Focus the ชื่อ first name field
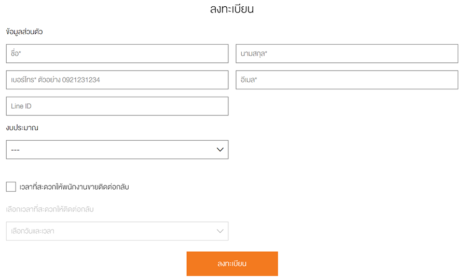The width and height of the screenshot is (467, 279). point(117,54)
